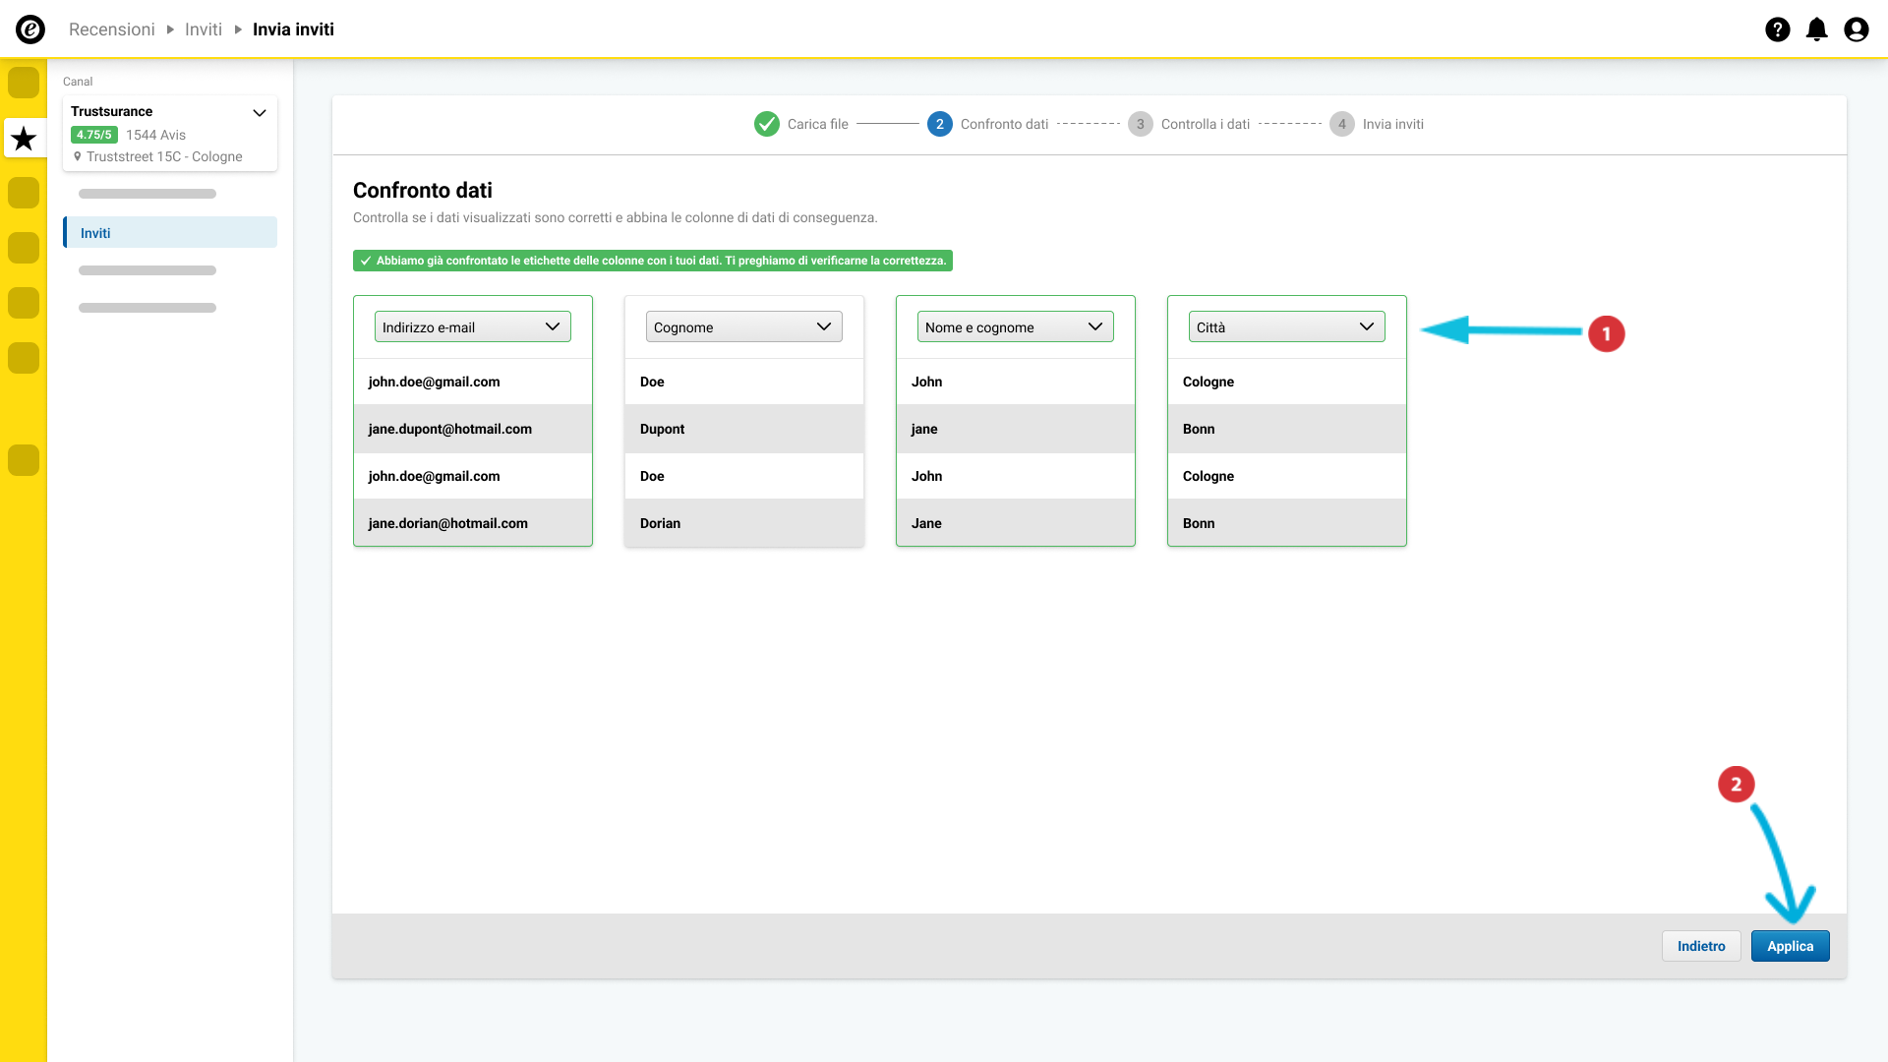This screenshot has height=1062, width=1888.
Task: Go to Recensioni breadcrumb
Action: point(112,29)
